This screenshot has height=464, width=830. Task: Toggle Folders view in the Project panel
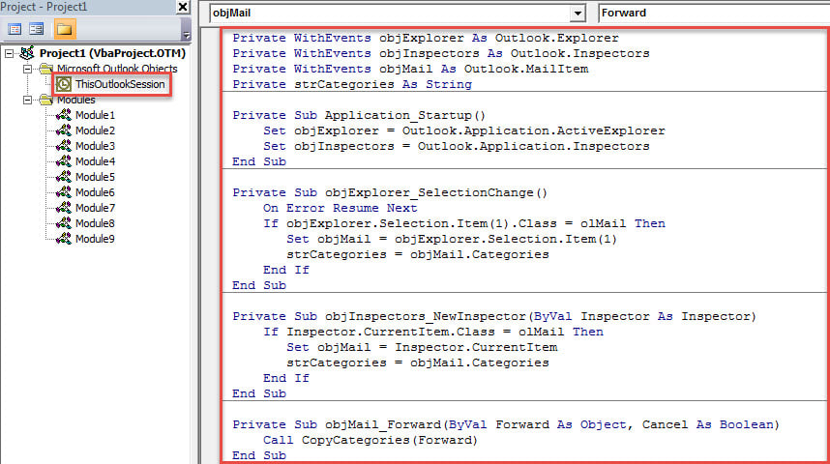(x=65, y=30)
